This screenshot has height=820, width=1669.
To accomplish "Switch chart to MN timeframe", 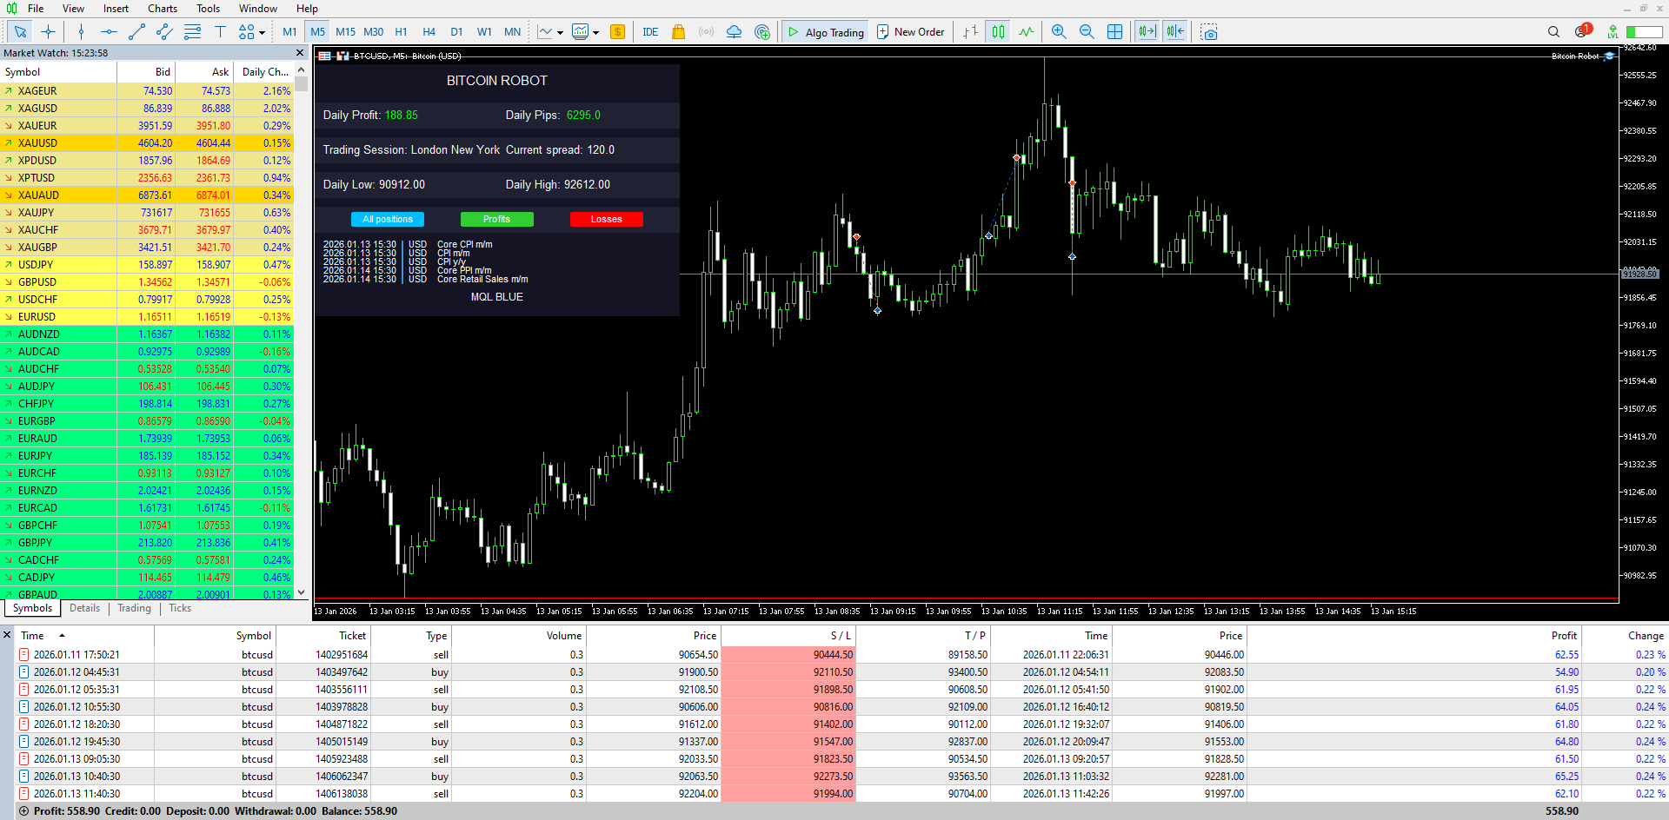I will click(x=512, y=32).
